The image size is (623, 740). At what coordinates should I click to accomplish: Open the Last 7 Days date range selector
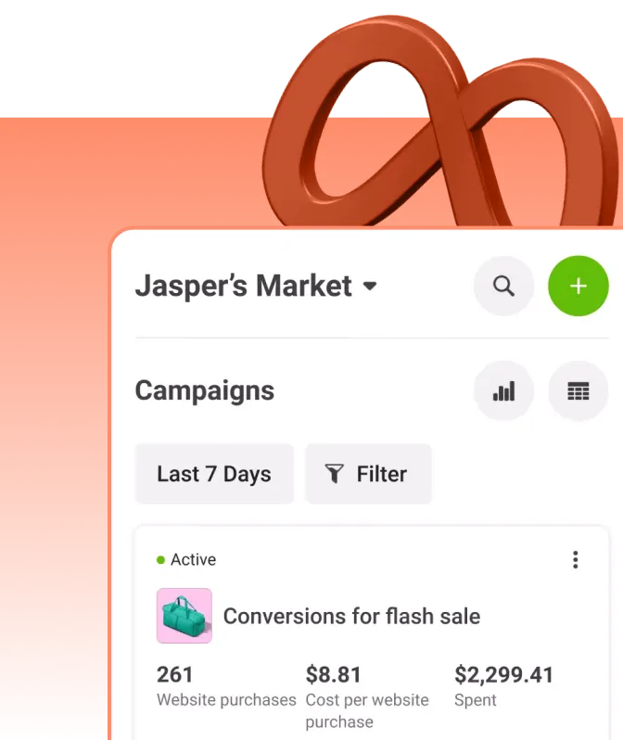pyautogui.click(x=214, y=474)
